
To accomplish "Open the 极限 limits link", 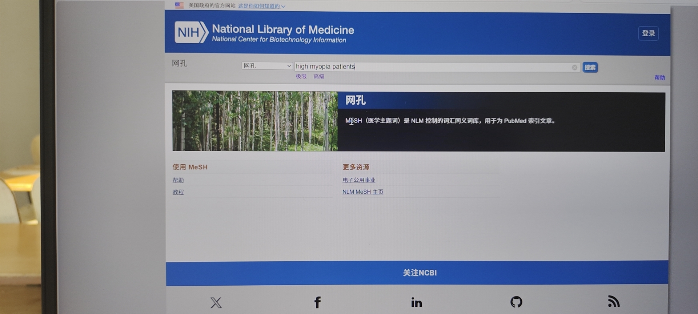I will coord(301,76).
